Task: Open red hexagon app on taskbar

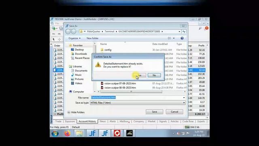Action: [x=117, y=133]
